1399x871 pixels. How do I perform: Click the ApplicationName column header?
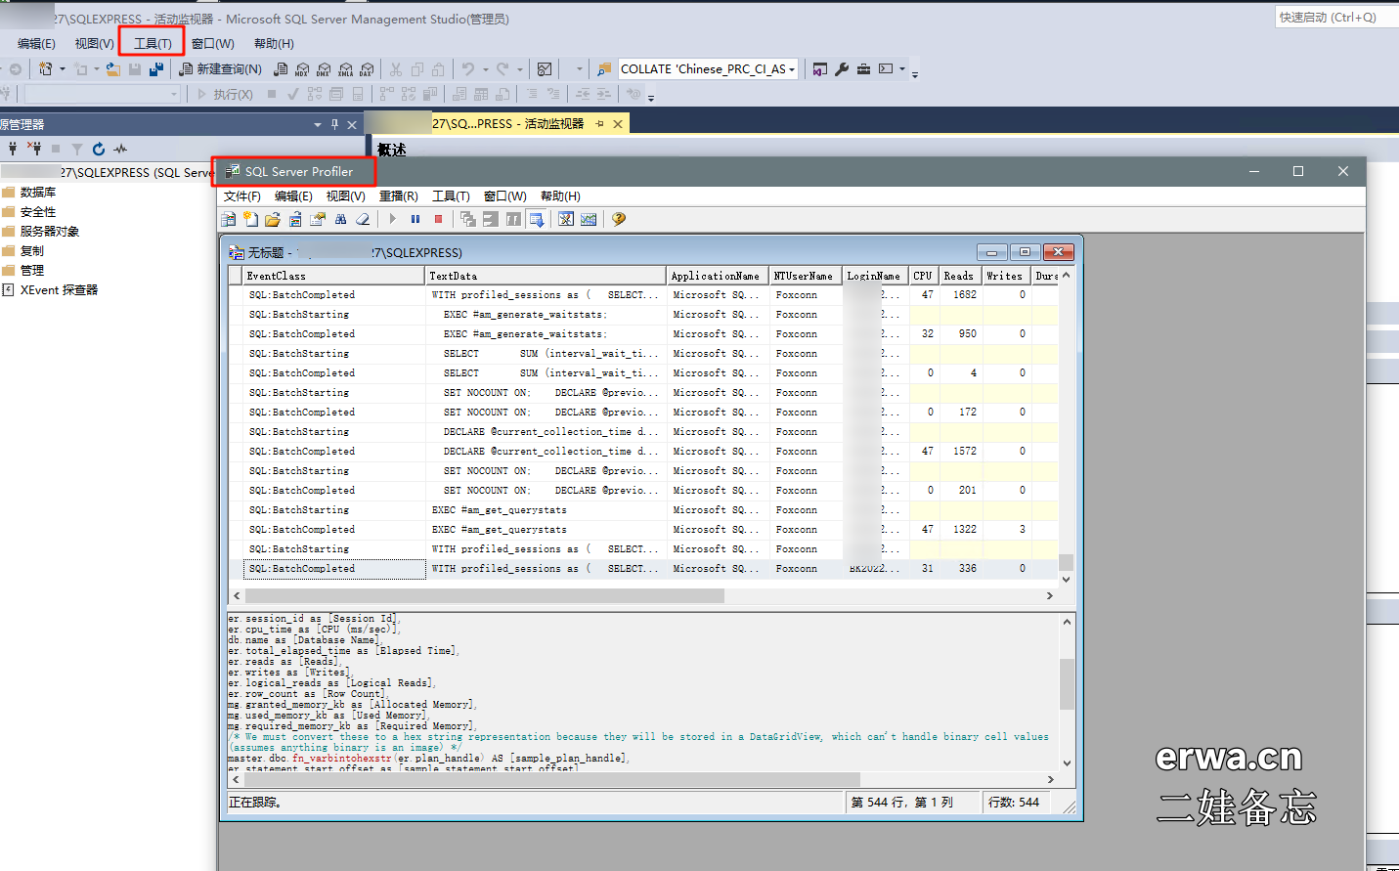(718, 276)
